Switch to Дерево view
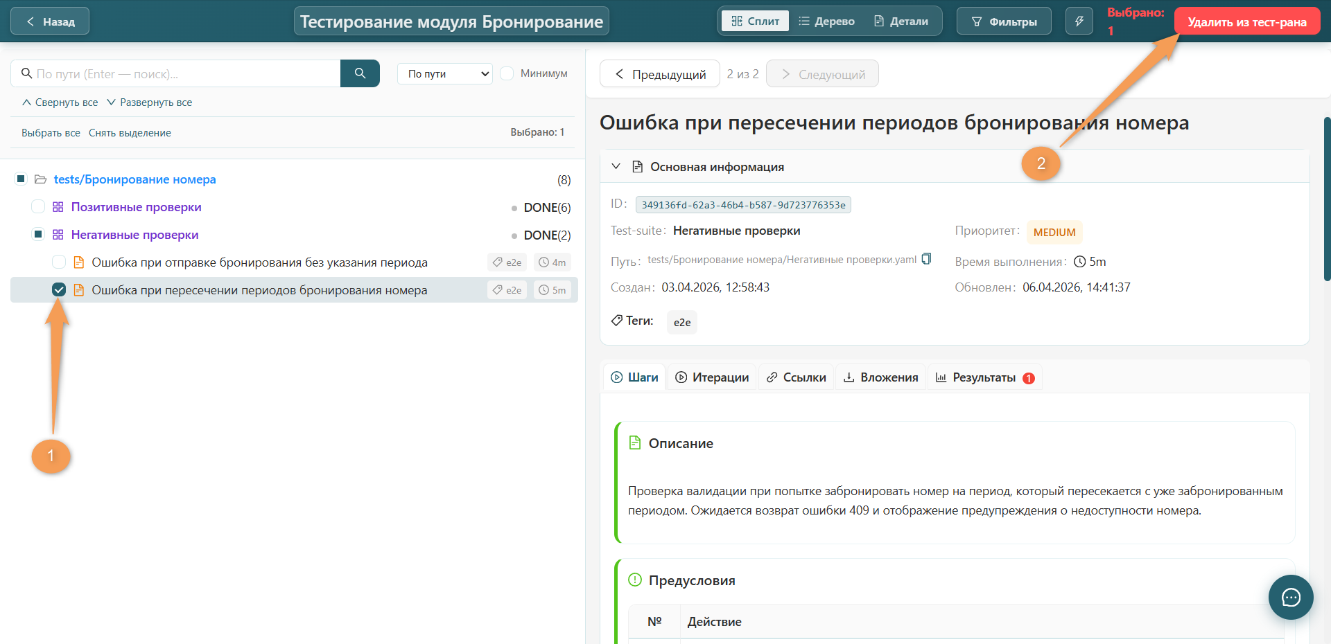 tap(826, 21)
